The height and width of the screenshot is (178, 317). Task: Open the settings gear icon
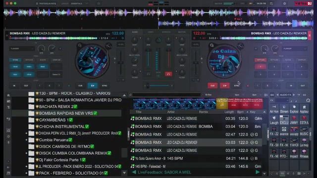point(284,3)
